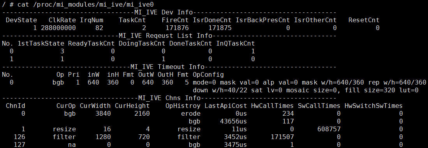Click the DevState column label

pos(21,20)
